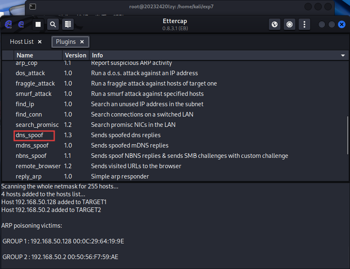350x269 pixels.
Task: Select the fraggle_attack plugin name
Action: click(35, 83)
